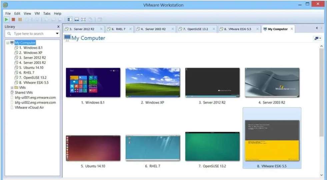Open the view options dropdown at top right
This screenshot has width=327, height=180.
pos(317,38)
